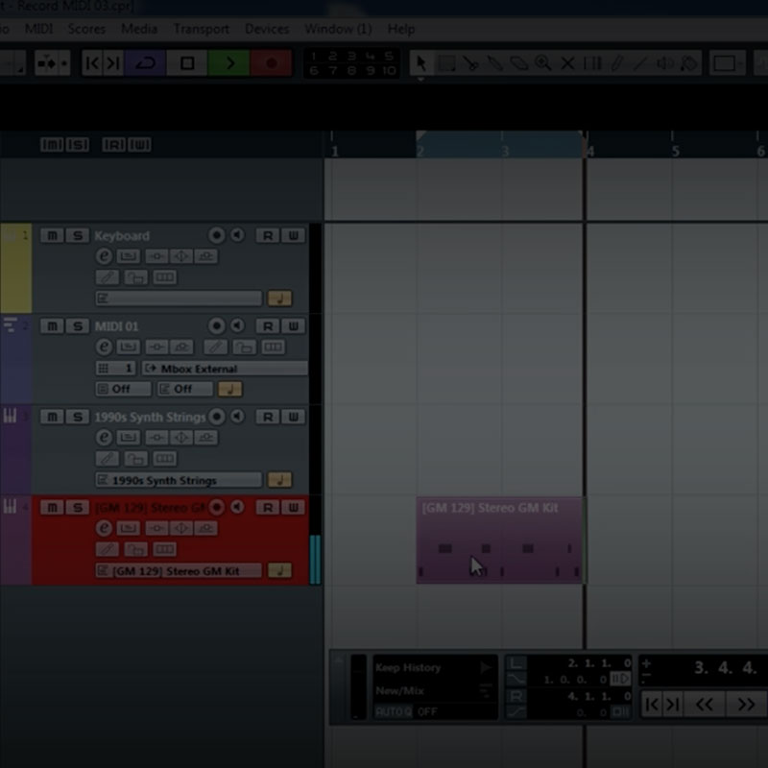Open the Keep History record mode dropdown
Screen dimensions: 768x768
pyautogui.click(x=435, y=667)
